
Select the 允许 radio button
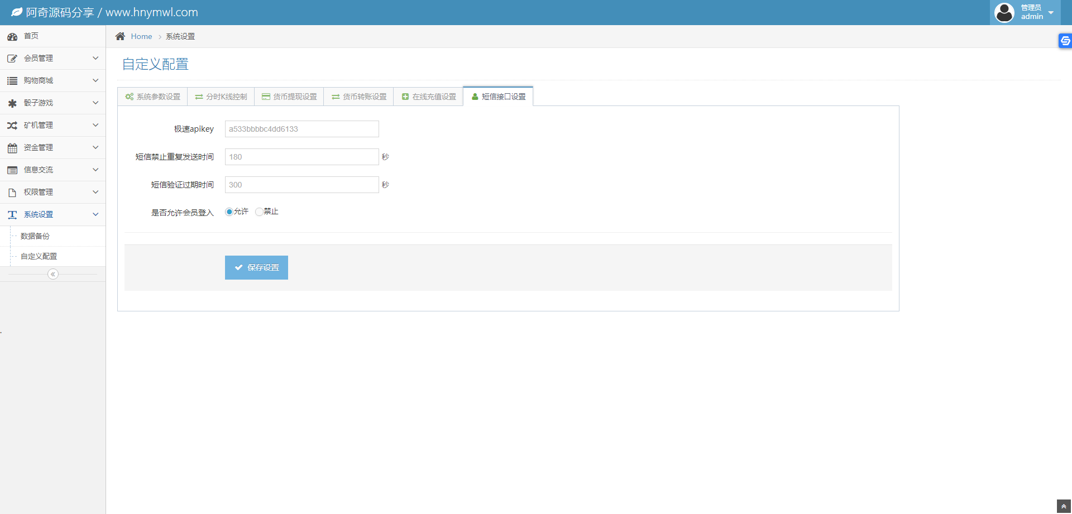coord(229,212)
